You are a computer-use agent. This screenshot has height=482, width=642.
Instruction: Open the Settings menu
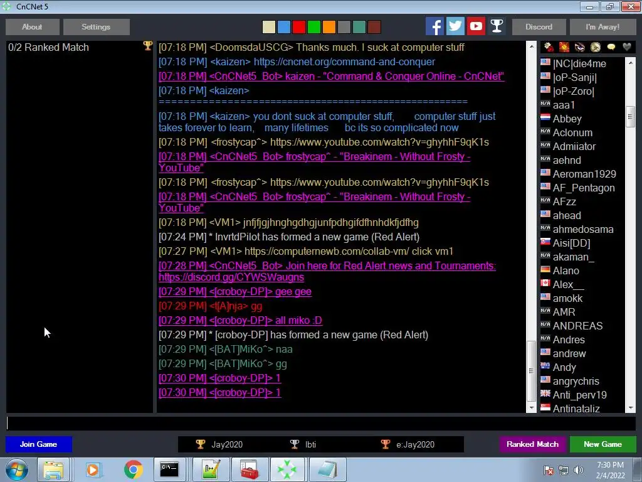pyautogui.click(x=96, y=26)
